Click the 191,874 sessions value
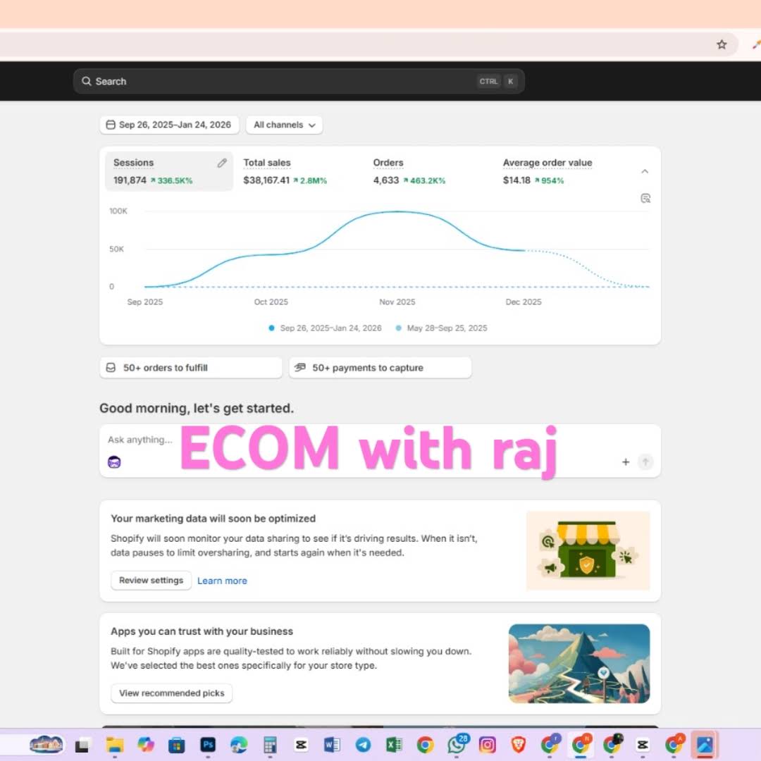The image size is (761, 761). [130, 180]
